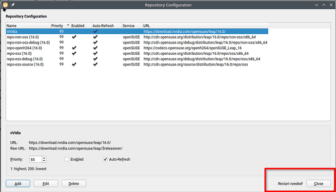Decrease priority with the down arrow

click(x=44, y=161)
